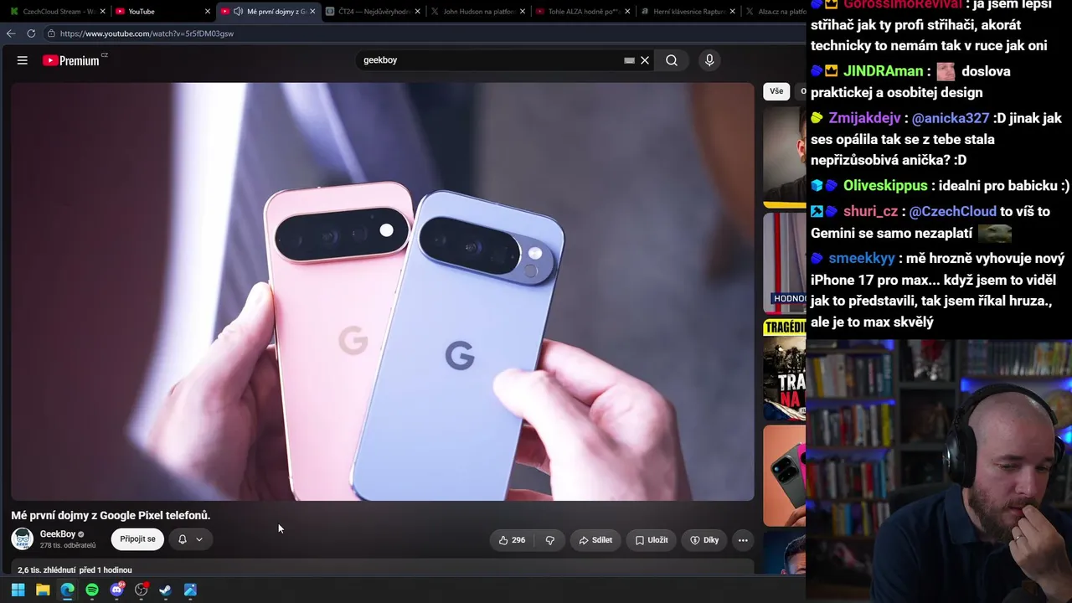1072x603 pixels.
Task: Clear the geekboy search query
Action: click(x=645, y=60)
